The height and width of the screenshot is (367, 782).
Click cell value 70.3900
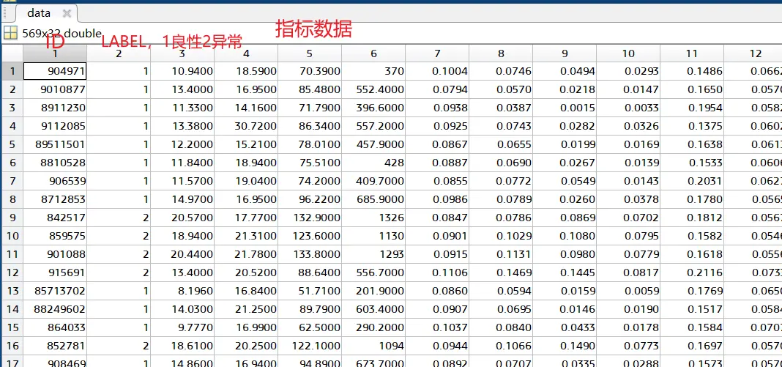[310, 71]
